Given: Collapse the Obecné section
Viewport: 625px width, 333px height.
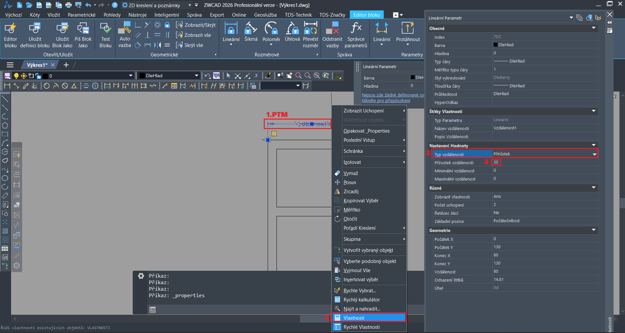Looking at the screenshot, I should tap(594, 28).
